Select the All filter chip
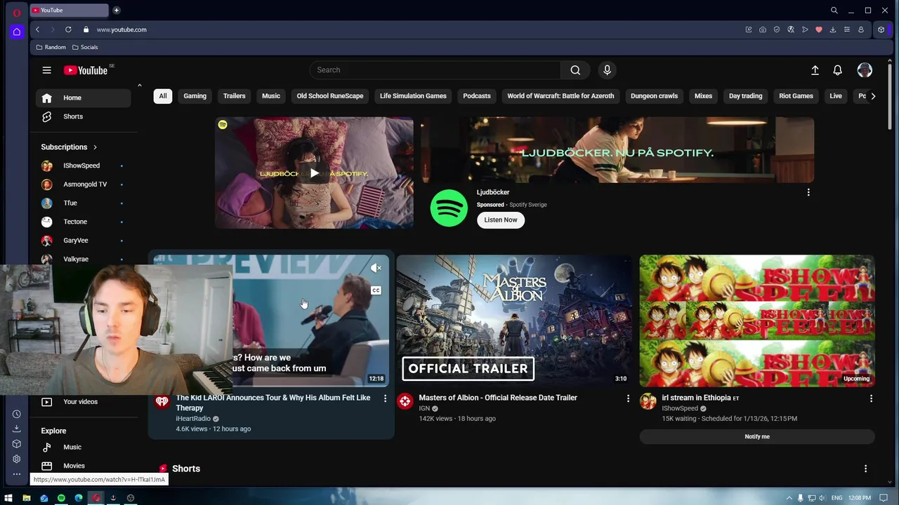The height and width of the screenshot is (505, 899). click(x=163, y=96)
